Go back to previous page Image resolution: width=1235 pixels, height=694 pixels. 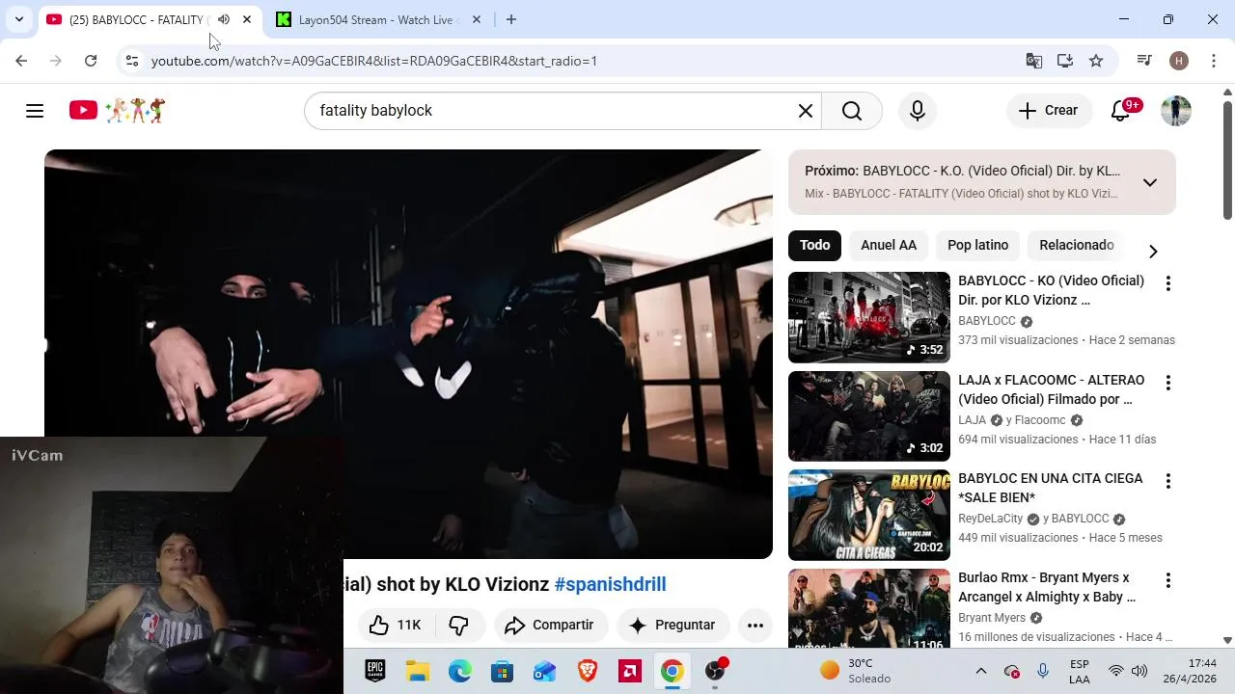[21, 61]
